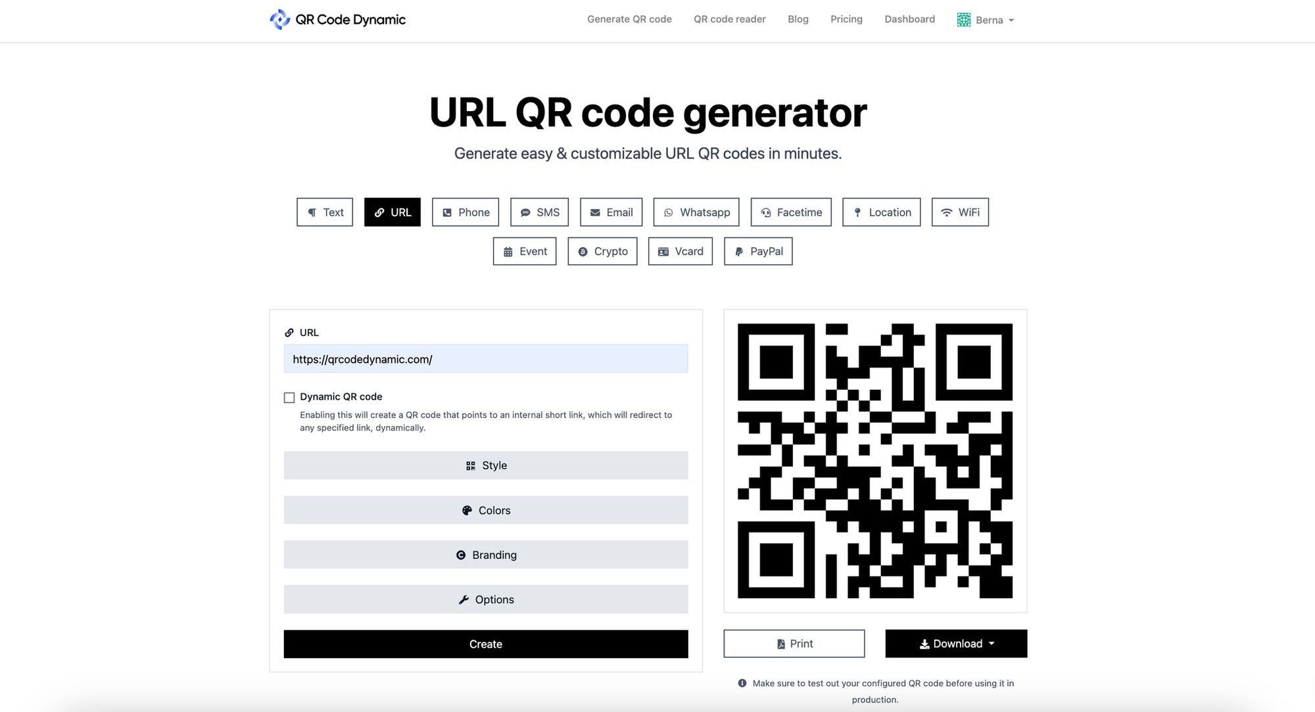Switch to the Whatsapp QR type
This screenshot has height=712, width=1315.
pos(696,212)
